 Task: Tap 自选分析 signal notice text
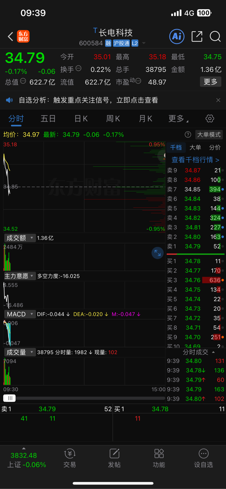coord(88,100)
